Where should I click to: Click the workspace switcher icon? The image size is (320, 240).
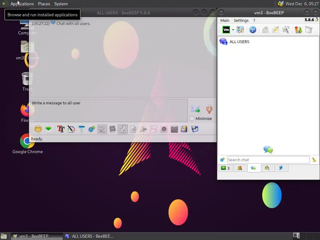click(296, 235)
